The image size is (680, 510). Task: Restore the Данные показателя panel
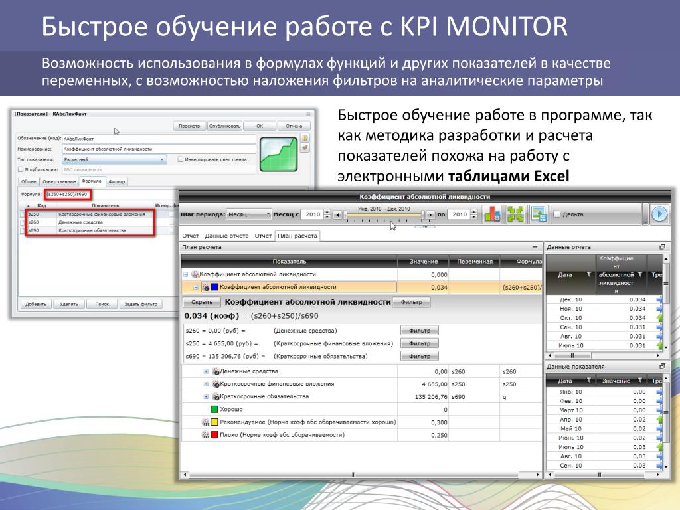point(662,367)
